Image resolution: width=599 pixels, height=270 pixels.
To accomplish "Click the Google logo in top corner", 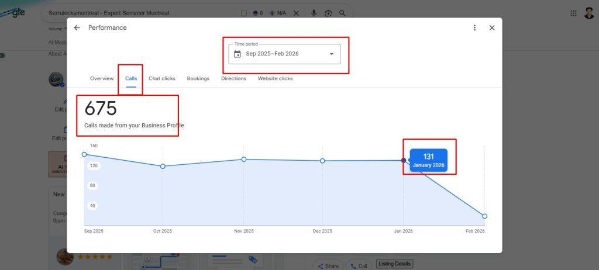I will click(13, 13).
